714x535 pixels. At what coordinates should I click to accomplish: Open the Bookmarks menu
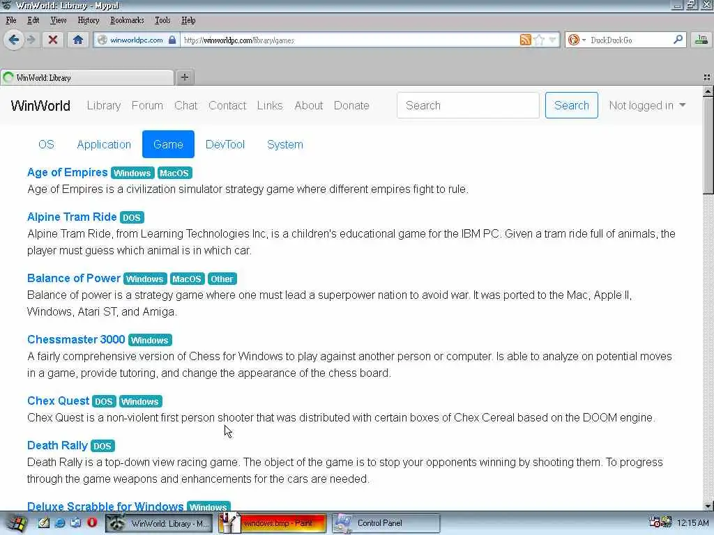click(x=127, y=20)
